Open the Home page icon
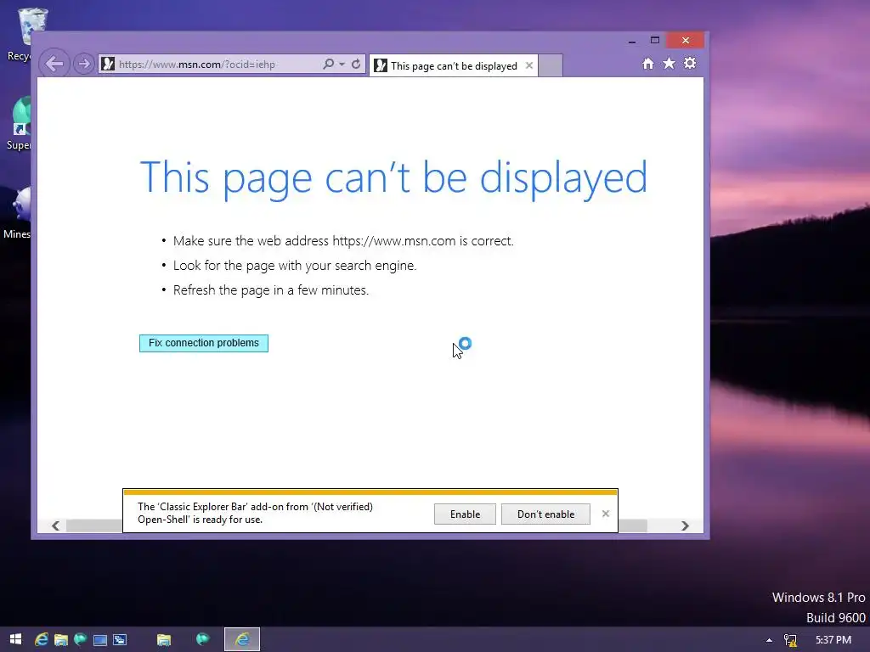Screen dimensions: 870x652 [x=648, y=64]
